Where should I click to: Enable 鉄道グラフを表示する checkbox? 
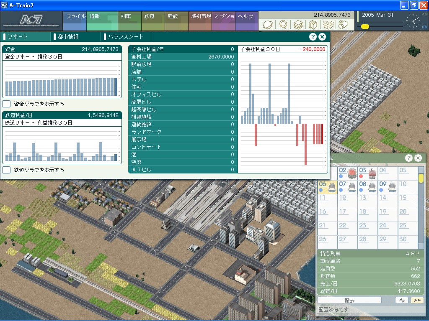6,170
